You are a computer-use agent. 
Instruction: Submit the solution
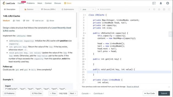(164, 93)
